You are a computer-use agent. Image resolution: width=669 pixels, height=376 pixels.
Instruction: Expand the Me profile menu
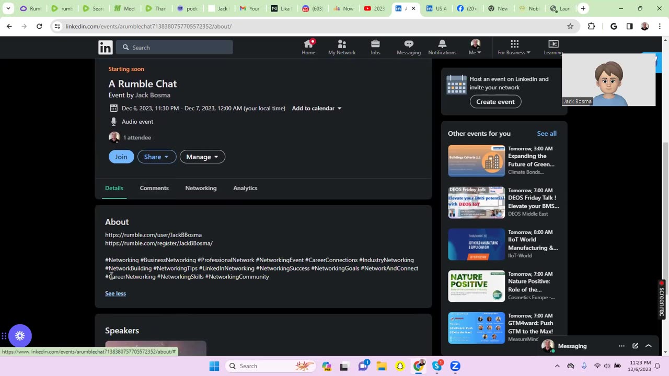475,47
